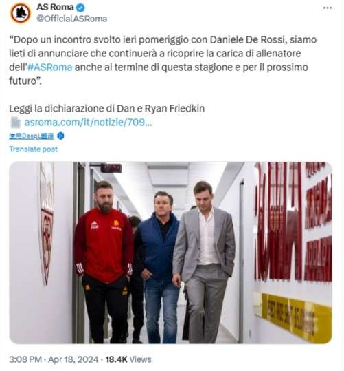Open the corridor photo attachment

(170, 253)
